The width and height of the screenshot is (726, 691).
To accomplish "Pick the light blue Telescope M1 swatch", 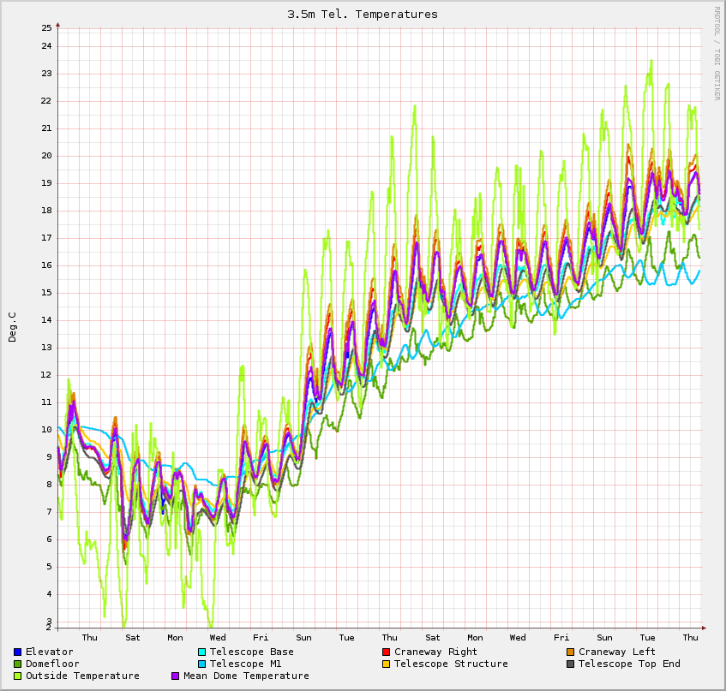I will pyautogui.click(x=202, y=664).
